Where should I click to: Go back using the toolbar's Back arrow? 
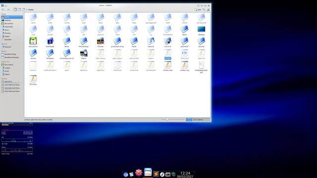point(2,9)
